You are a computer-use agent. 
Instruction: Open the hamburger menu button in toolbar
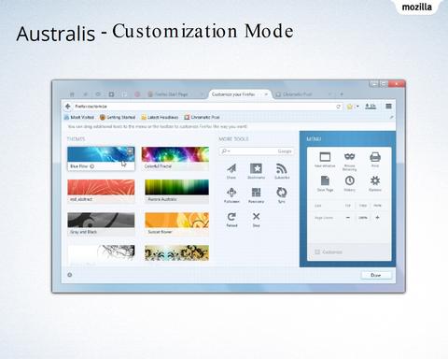(388, 107)
